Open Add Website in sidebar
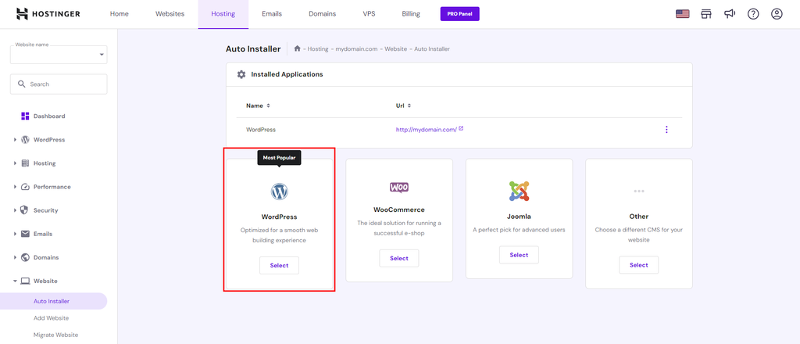 51,318
